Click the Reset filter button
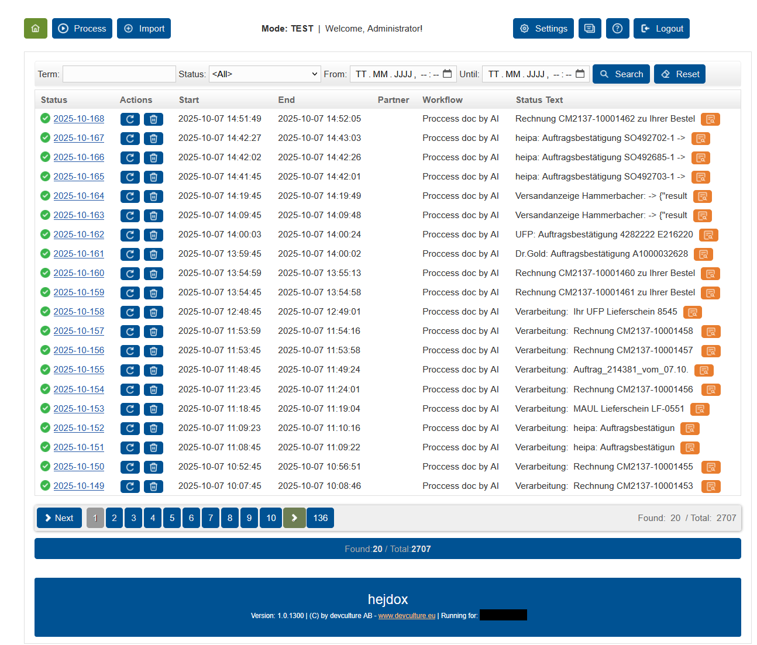This screenshot has width=757, height=645. [680, 74]
